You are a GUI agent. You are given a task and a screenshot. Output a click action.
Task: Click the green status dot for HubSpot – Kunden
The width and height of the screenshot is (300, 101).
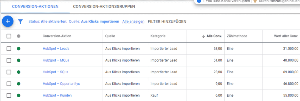(18, 96)
